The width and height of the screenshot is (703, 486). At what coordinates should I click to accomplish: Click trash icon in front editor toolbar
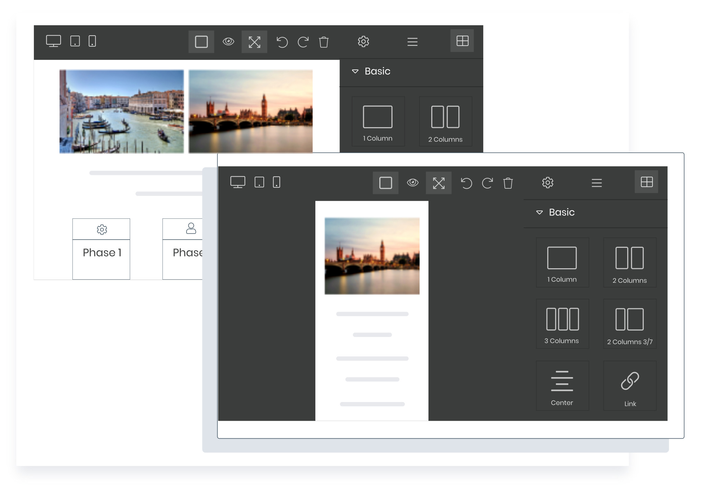click(508, 183)
